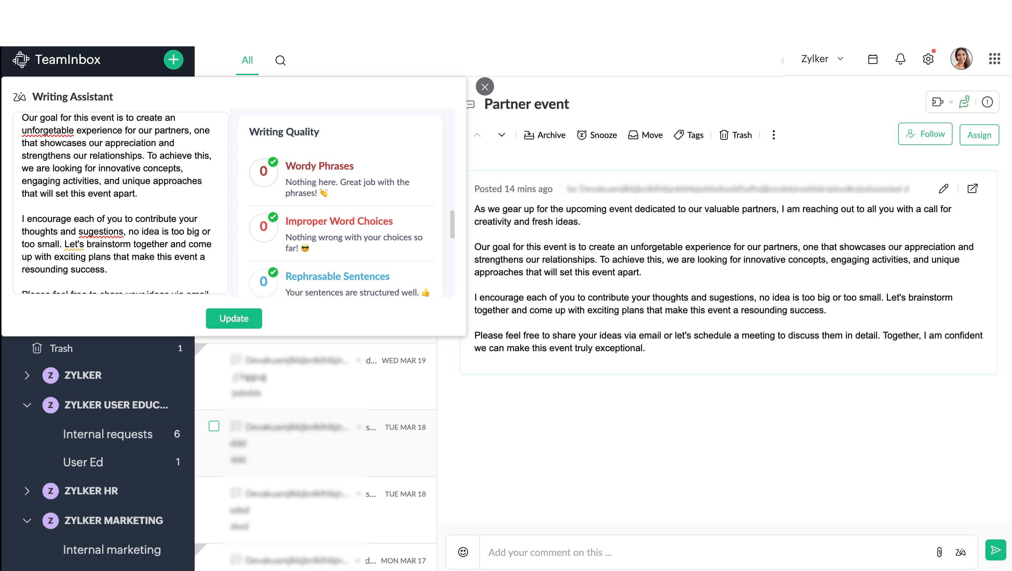This screenshot has height=571, width=1012.
Task: Collapse the ZYLKER MARKETING team
Action: [27, 521]
